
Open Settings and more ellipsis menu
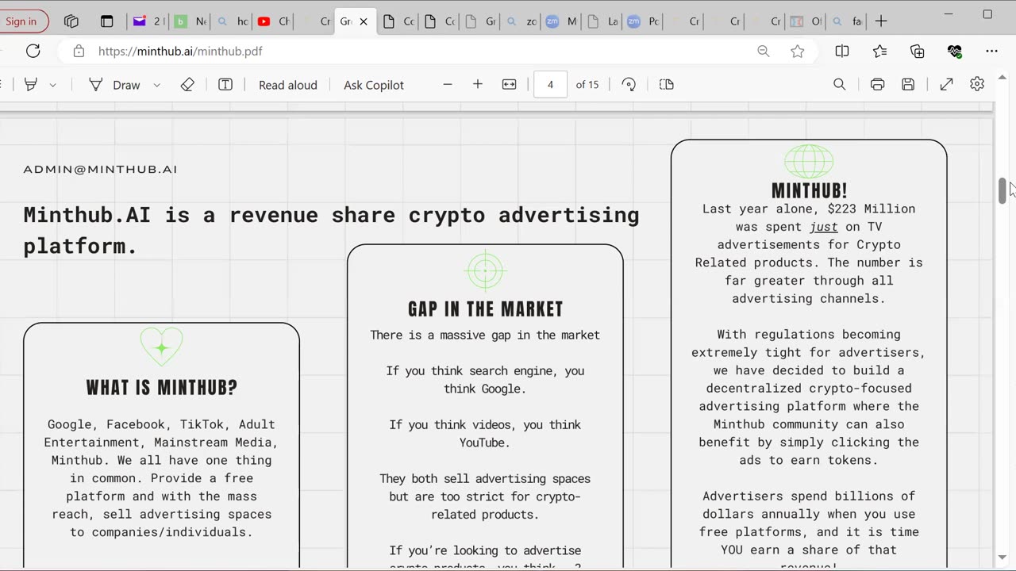point(991,51)
